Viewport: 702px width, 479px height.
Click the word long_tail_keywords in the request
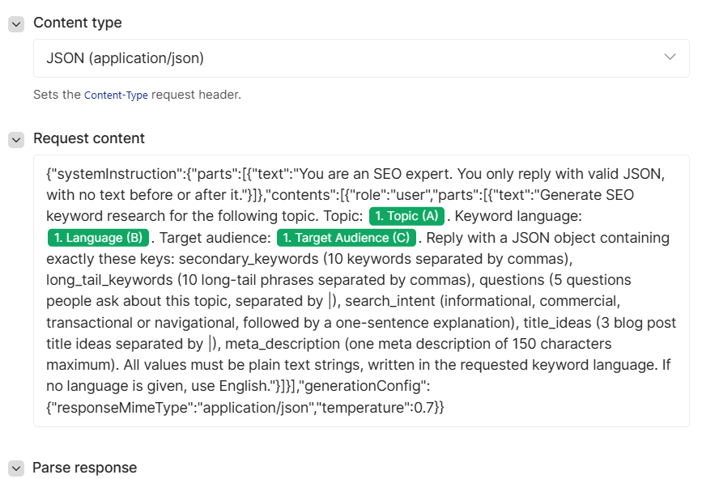tap(109, 281)
